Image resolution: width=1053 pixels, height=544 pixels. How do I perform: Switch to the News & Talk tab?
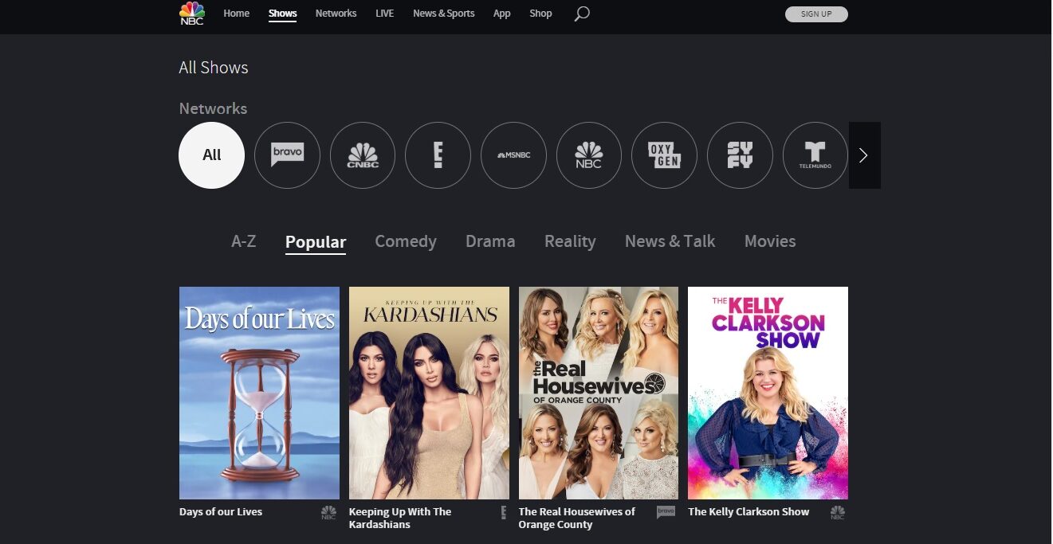670,241
